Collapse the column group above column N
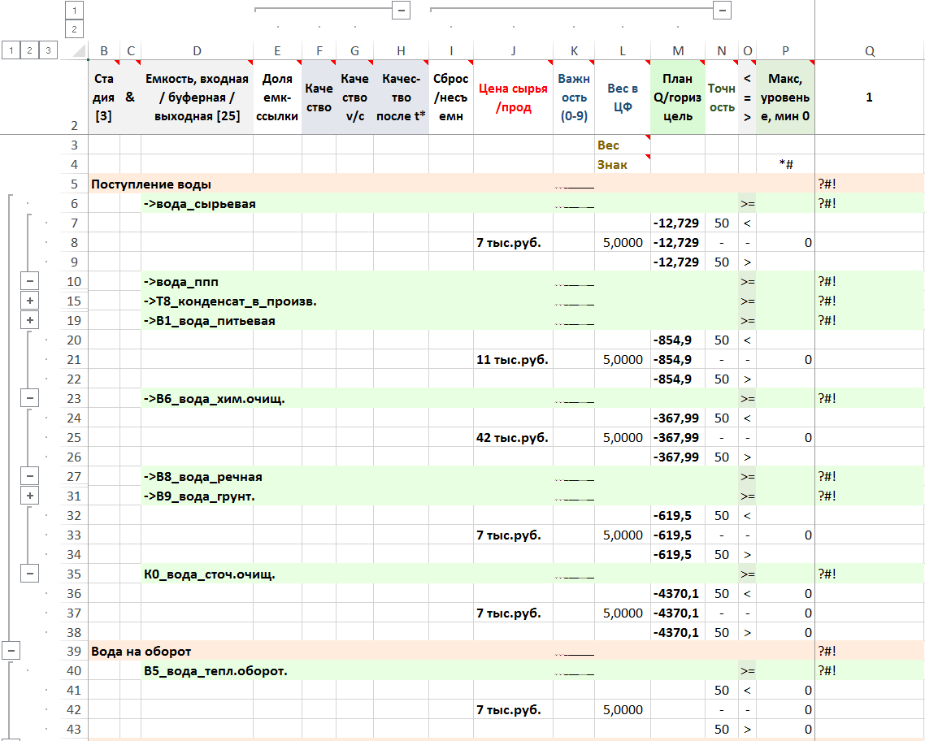Image resolution: width=925 pixels, height=741 pixels. [x=722, y=11]
